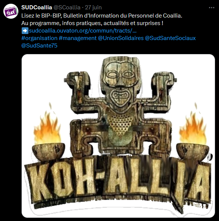Follow the sudcoallia.ouvaton.org tracts link

coord(83,31)
